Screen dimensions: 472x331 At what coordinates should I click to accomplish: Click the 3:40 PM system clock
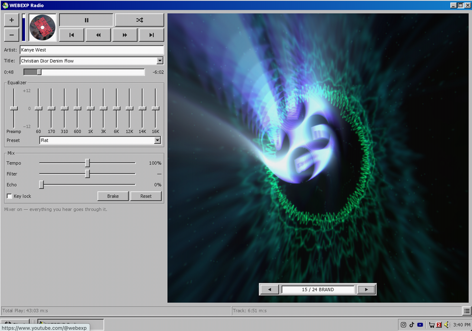[x=462, y=325]
